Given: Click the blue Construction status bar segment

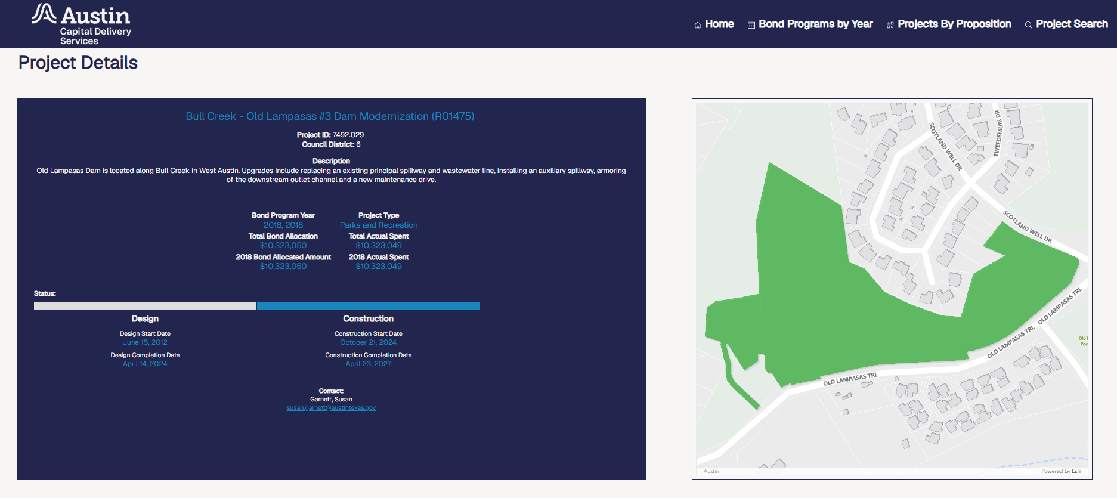Looking at the screenshot, I should pos(369,306).
